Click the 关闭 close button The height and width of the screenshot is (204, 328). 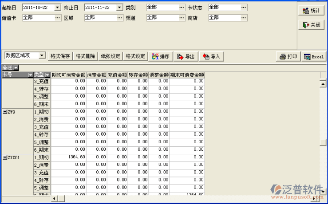[x=312, y=25]
